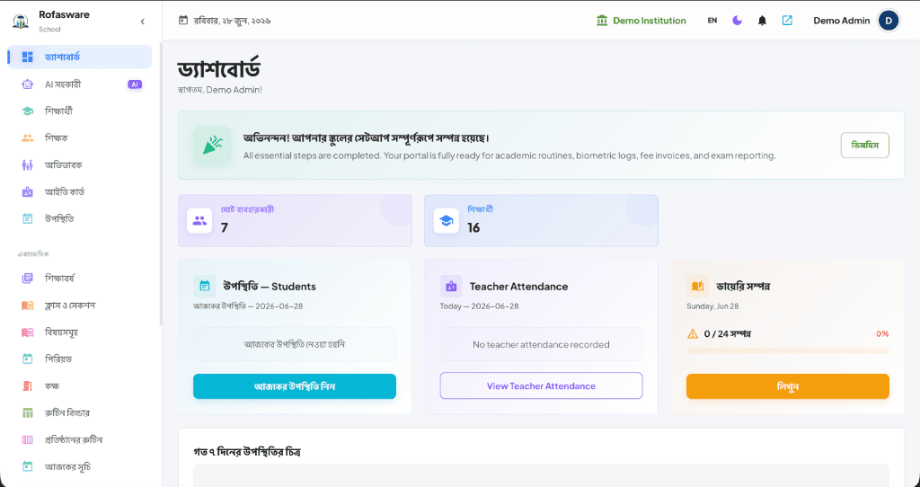Click the ডায়েরি সম্পন্ন book icon

[x=697, y=287]
